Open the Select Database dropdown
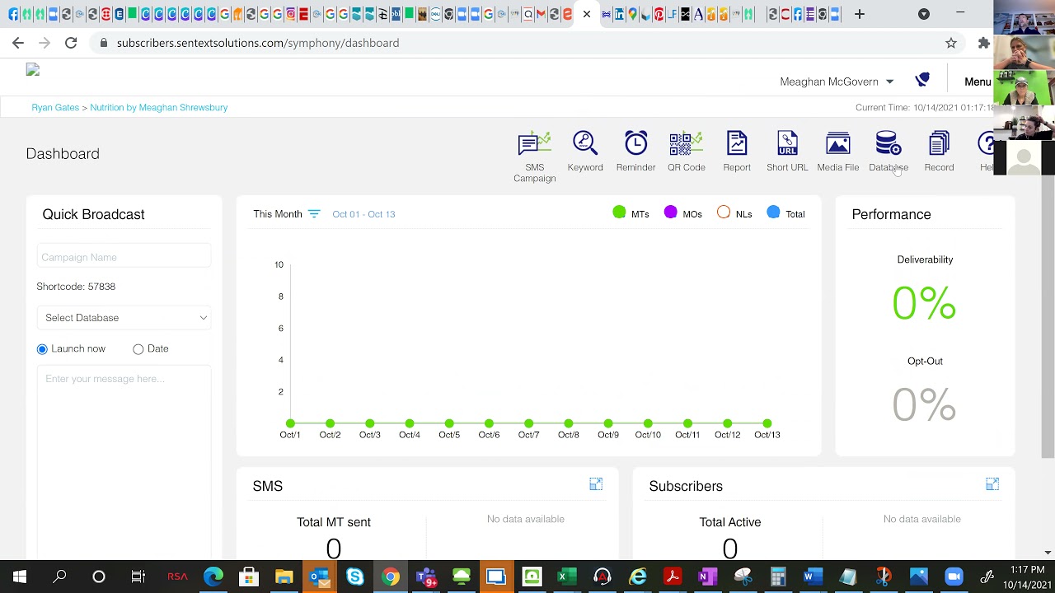 click(124, 318)
